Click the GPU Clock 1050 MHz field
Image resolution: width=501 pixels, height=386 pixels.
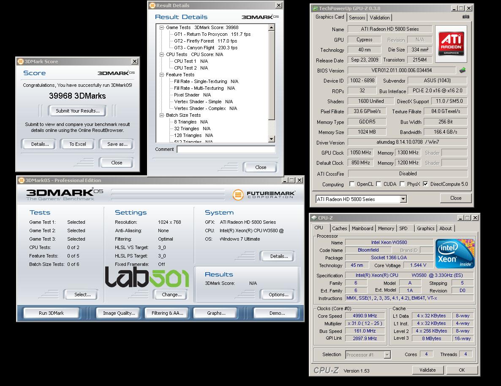(x=361, y=153)
